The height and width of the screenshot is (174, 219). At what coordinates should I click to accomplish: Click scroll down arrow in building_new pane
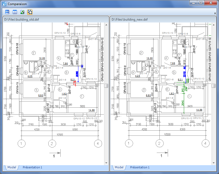[x=214, y=162]
